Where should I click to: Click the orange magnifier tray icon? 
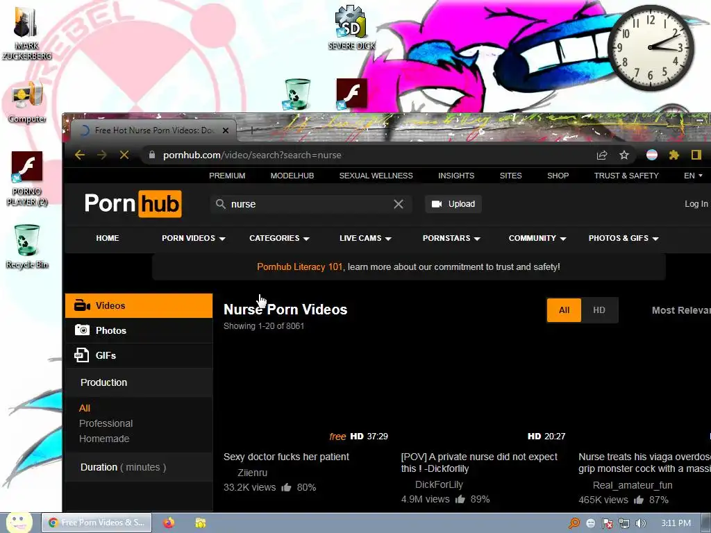(x=574, y=523)
